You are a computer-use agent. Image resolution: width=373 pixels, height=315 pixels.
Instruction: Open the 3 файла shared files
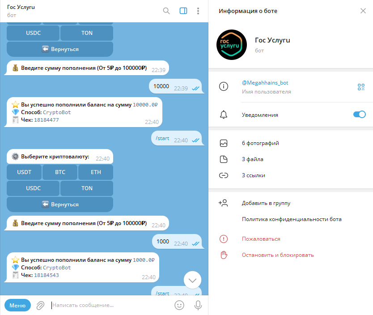[x=291, y=159]
